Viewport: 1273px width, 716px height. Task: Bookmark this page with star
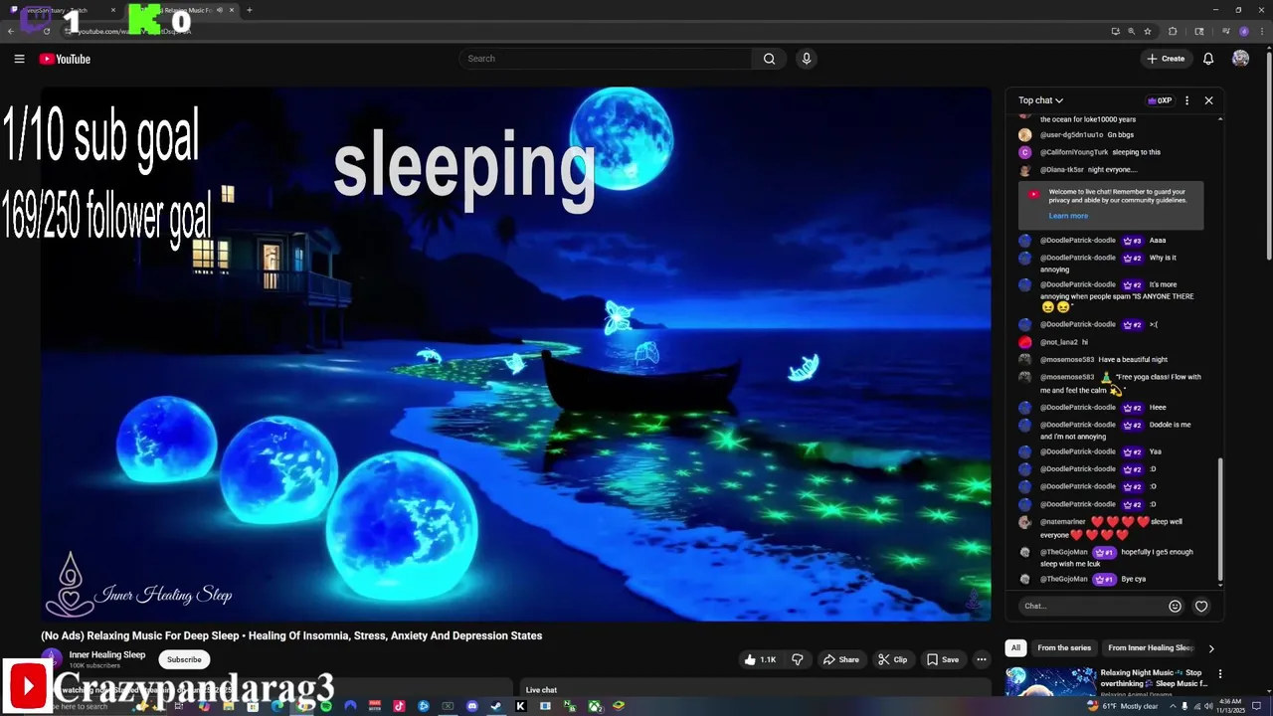1148,31
